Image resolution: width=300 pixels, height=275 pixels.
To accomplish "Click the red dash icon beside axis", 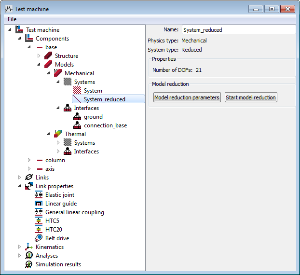I will 40,169.
